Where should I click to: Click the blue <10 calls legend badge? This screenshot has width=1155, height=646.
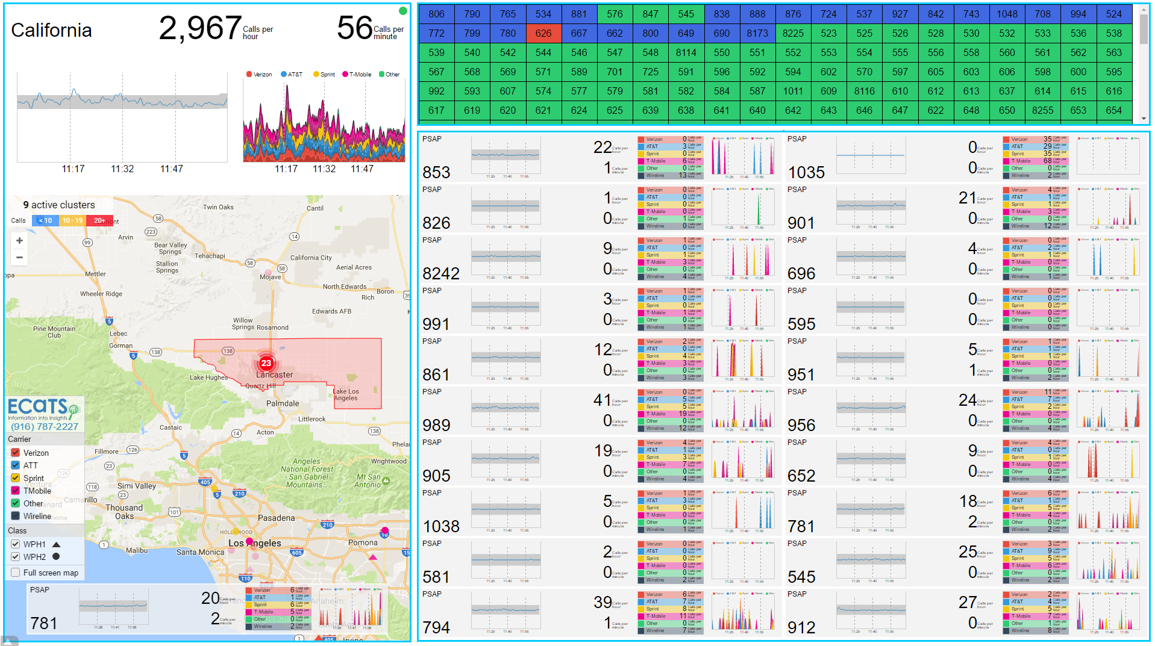pyautogui.click(x=45, y=220)
